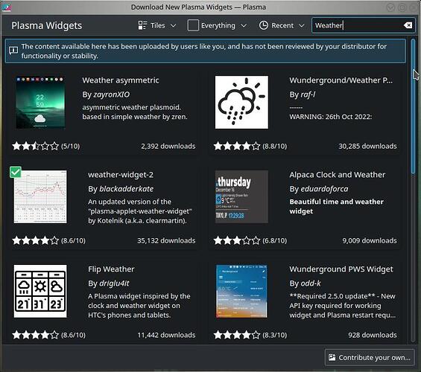421x372 pixels.
Task: Click the 8.3/10 star rating
Action: coord(237,335)
